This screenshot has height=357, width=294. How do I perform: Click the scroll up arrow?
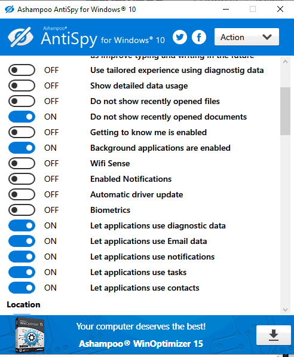[x=286, y=62]
